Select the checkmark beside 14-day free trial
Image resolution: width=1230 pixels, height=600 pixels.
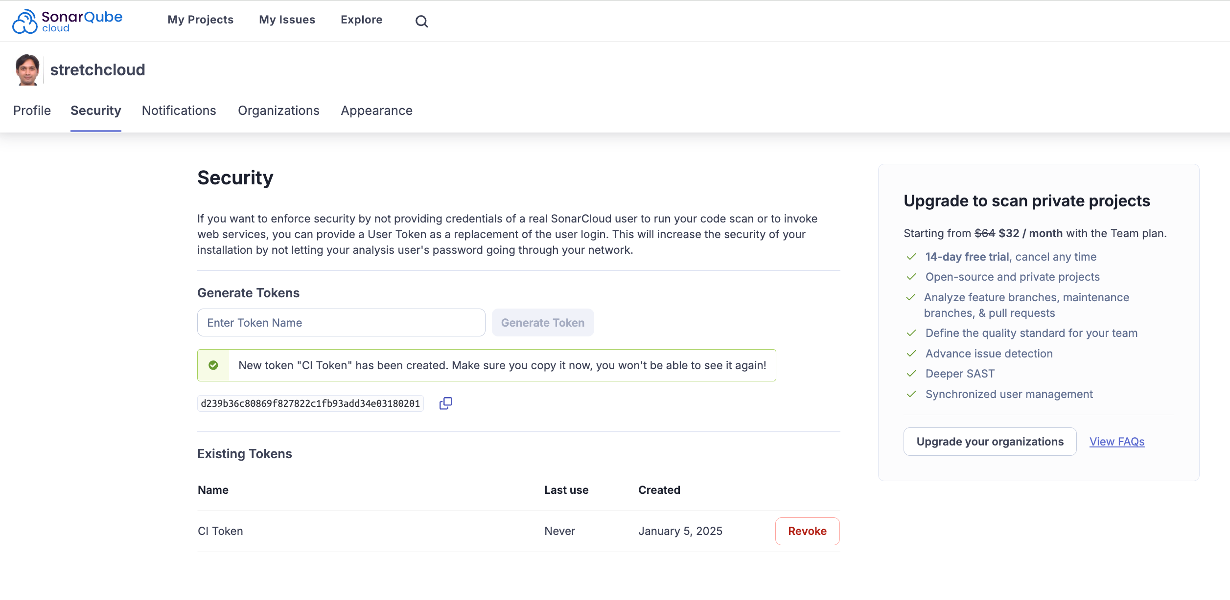[x=912, y=256]
